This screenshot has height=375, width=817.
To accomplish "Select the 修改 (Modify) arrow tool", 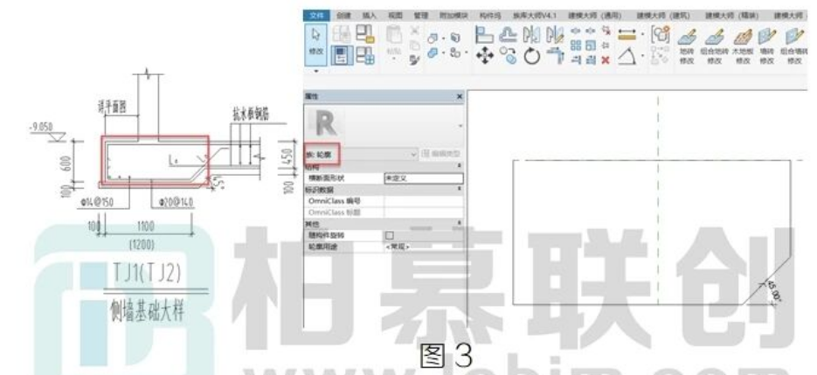I will click(317, 43).
